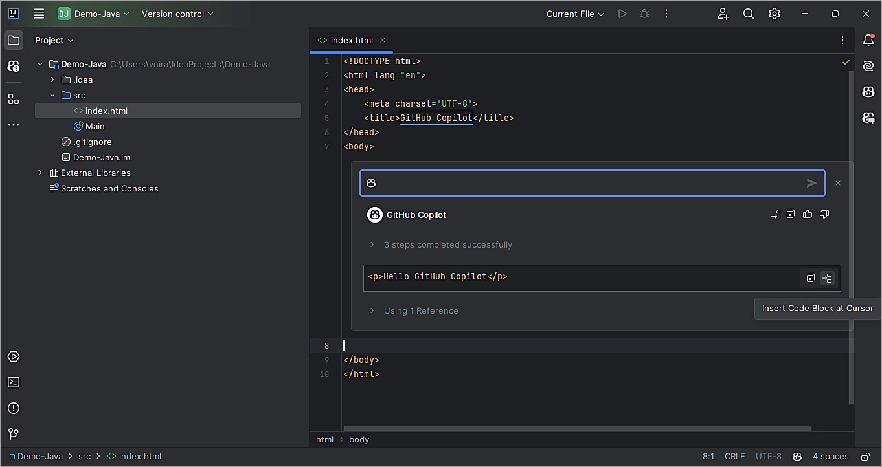Open the main hamburger menu
This screenshot has width=882, height=467.
coord(39,14)
